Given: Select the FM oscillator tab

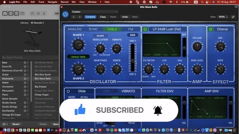Looking at the screenshot, I should coord(131,29).
